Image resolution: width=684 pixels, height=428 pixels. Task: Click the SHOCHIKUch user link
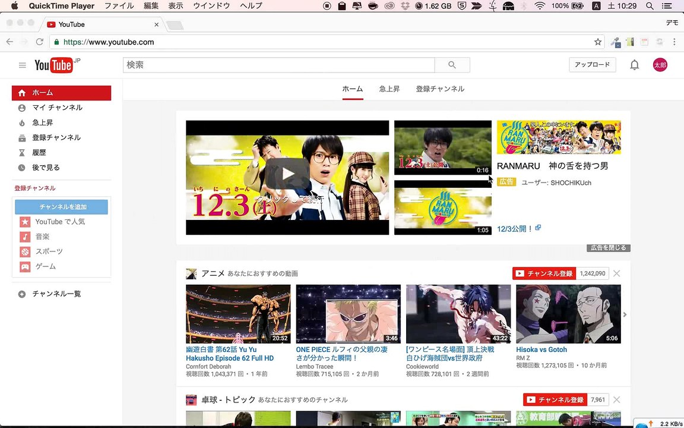pos(571,183)
